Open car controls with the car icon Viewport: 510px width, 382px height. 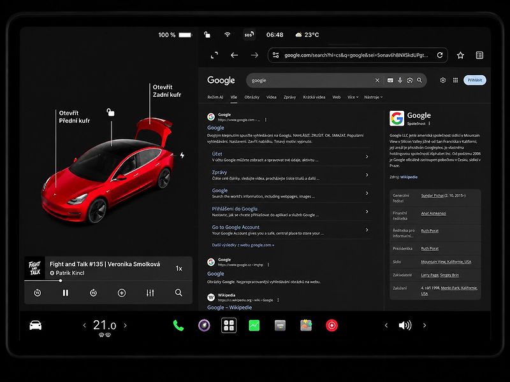36,325
